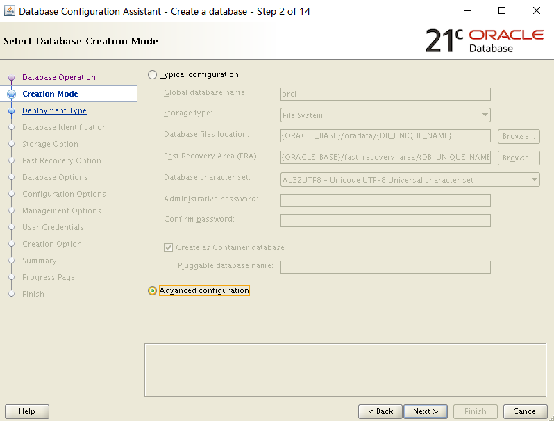Browse for Database files location
This screenshot has width=554, height=421.
tap(518, 136)
